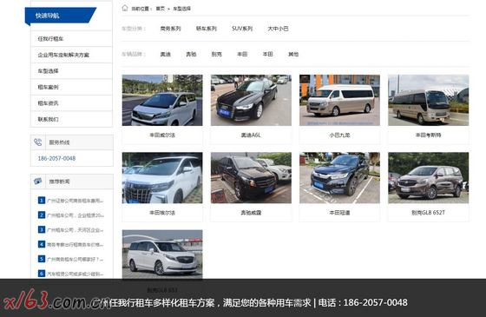
Task: Click the home icon in the breadcrumb
Action: (x=125, y=8)
